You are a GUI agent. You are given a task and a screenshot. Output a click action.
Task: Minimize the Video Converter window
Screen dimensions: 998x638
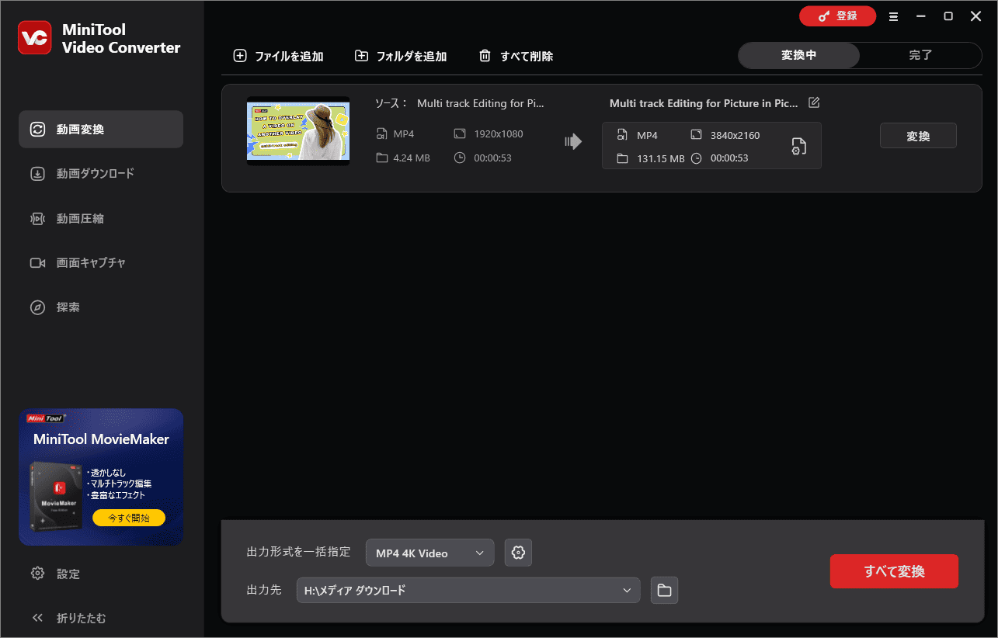tap(921, 16)
